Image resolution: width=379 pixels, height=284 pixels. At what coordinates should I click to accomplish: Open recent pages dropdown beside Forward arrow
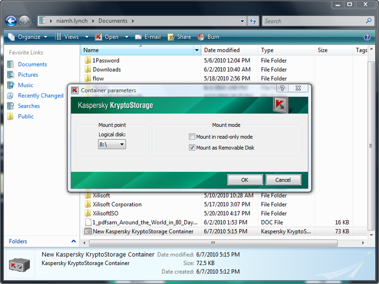click(34, 21)
